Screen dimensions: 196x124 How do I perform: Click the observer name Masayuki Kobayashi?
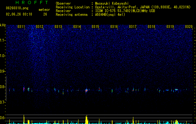pos(112,3)
